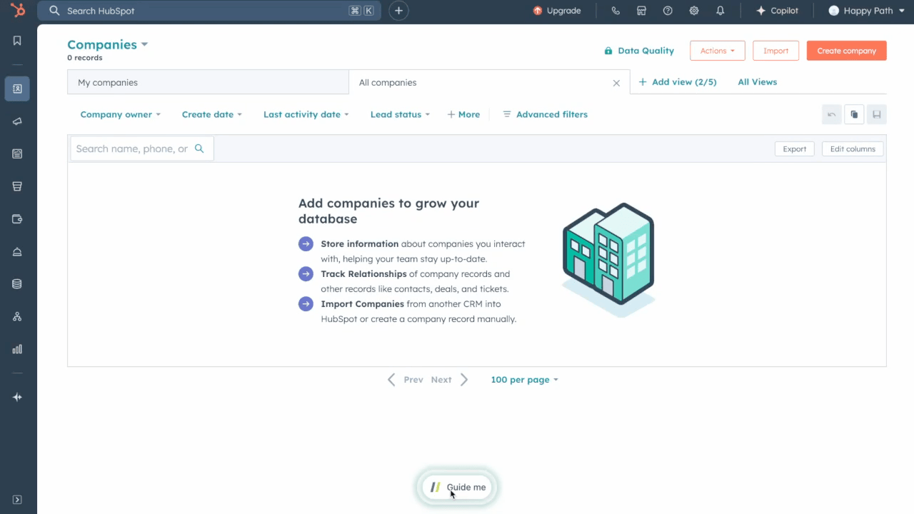Click Add view (2/5)
This screenshot has width=914, height=514.
click(677, 82)
